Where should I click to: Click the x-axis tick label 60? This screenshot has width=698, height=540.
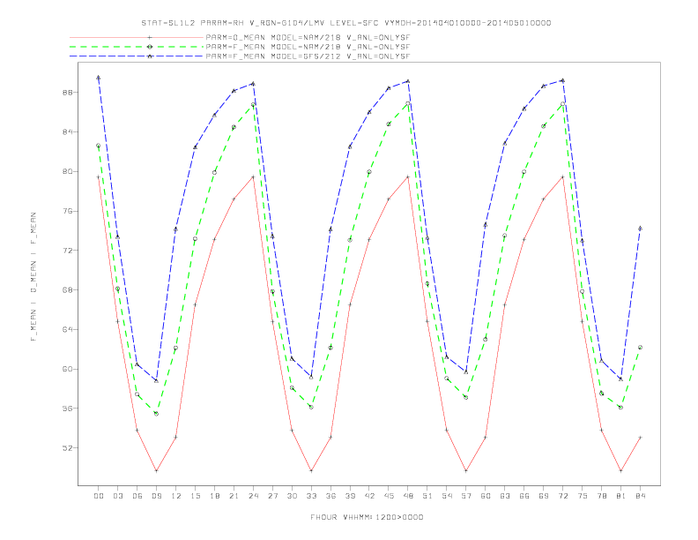click(486, 496)
